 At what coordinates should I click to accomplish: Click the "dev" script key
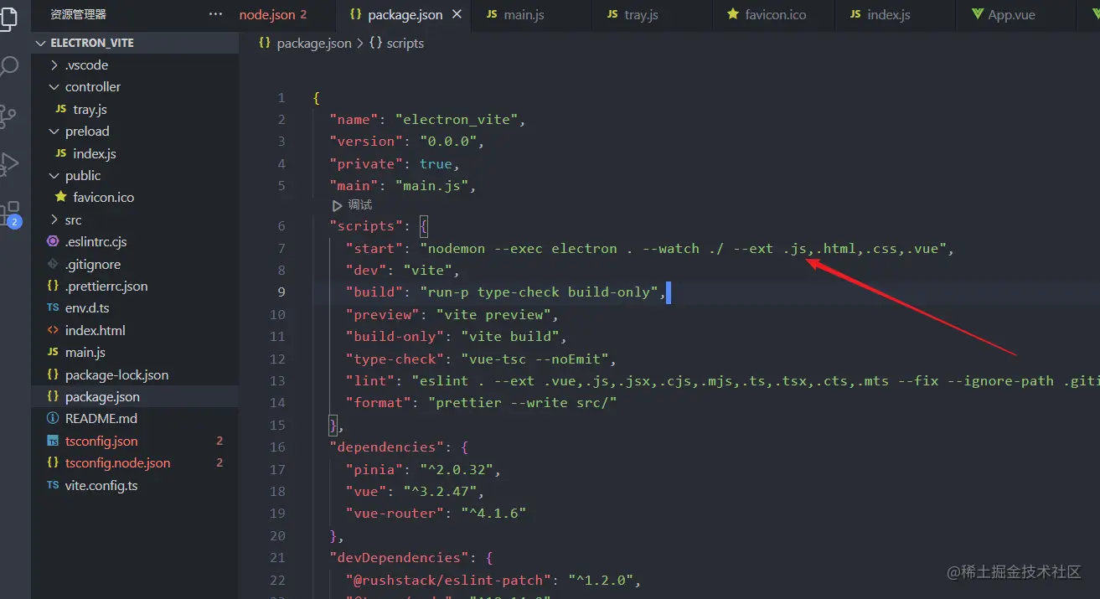coord(366,270)
